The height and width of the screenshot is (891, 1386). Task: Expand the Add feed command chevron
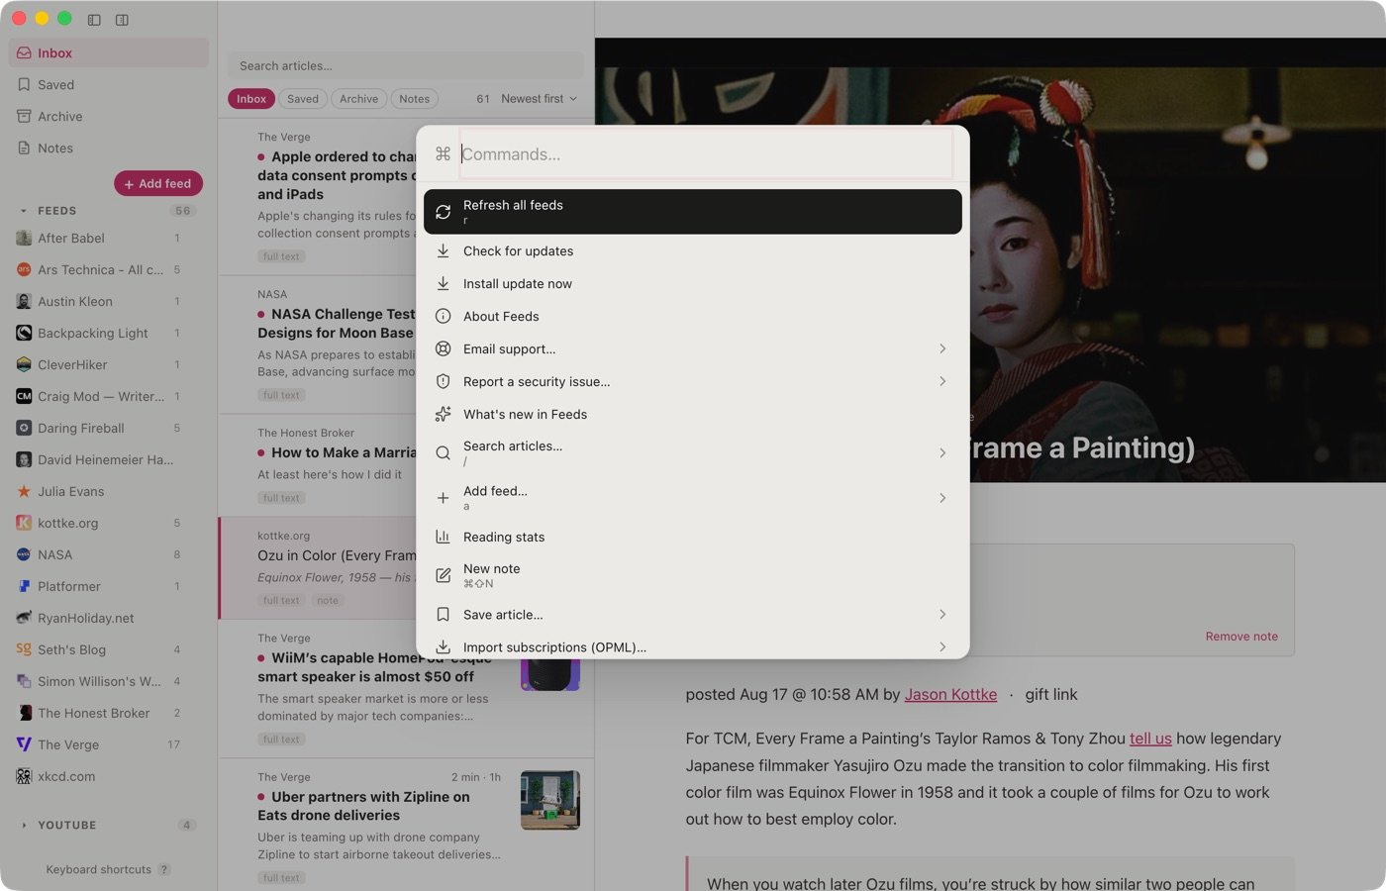coord(942,498)
